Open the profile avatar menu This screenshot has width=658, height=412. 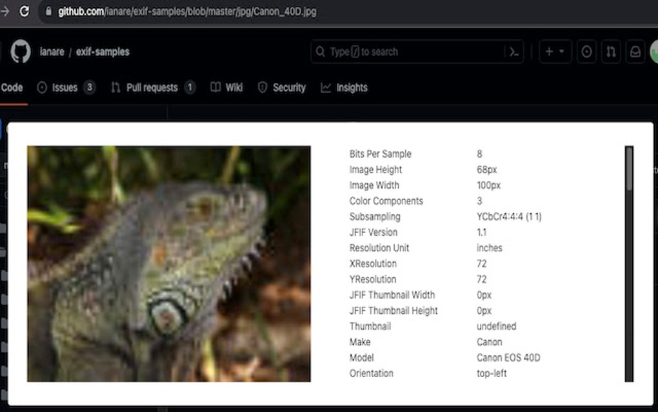tap(654, 52)
